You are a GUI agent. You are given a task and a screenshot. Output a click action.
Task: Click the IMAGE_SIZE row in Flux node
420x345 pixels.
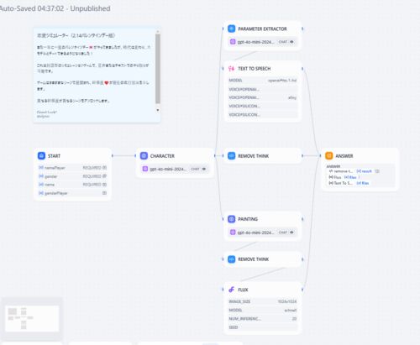[263, 301]
